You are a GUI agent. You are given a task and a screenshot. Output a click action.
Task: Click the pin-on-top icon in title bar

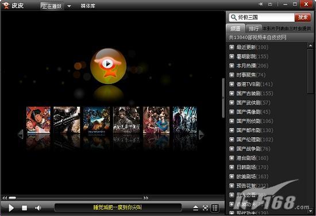261,4
